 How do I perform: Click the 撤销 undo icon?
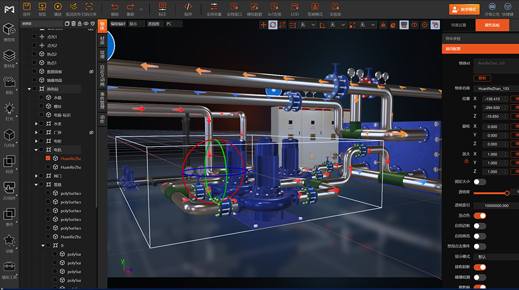tap(115, 7)
